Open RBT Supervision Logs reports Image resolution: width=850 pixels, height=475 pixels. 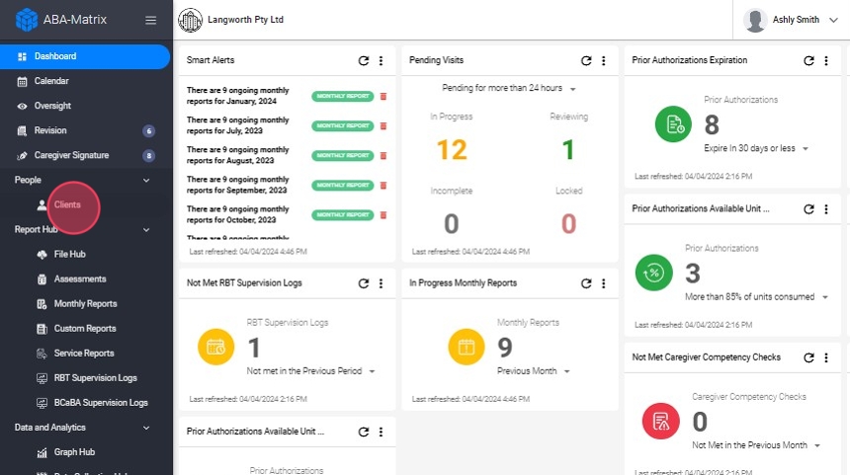coord(95,377)
